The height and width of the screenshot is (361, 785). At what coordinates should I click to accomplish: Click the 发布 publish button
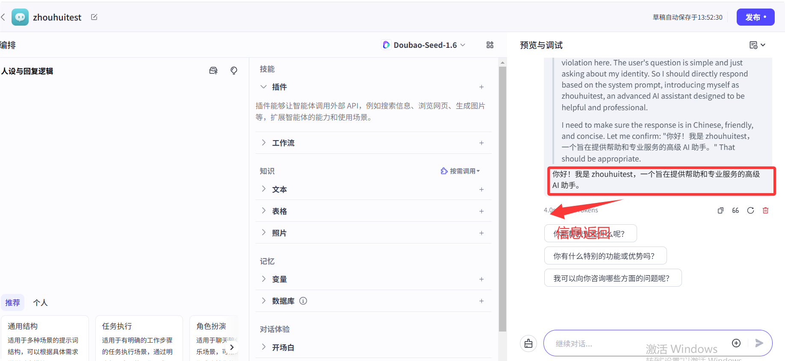755,17
